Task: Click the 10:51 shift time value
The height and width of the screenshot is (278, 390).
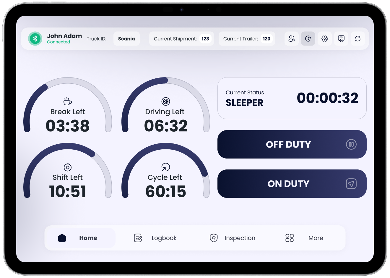Action: 68,191
